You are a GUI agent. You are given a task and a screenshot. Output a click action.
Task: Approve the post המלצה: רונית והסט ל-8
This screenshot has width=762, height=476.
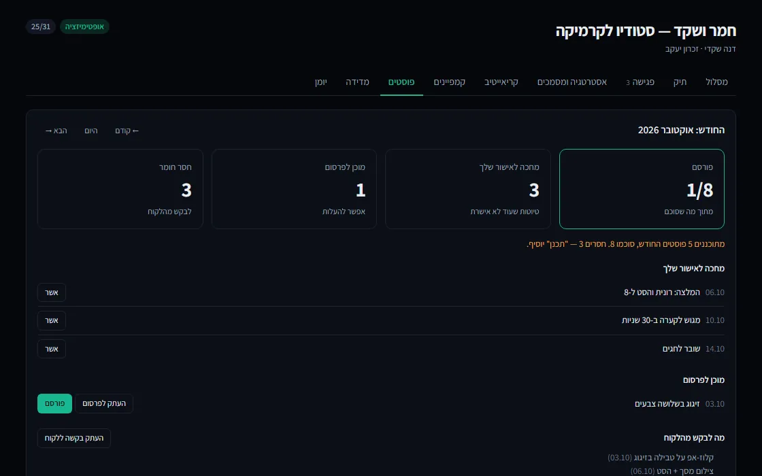pyautogui.click(x=52, y=292)
